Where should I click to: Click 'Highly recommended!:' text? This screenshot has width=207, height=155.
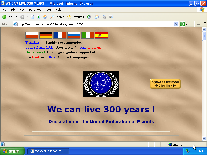65,42
